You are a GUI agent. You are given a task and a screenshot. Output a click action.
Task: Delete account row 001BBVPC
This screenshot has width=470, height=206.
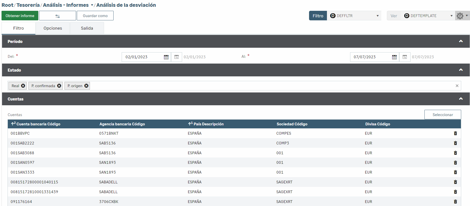click(x=455, y=133)
